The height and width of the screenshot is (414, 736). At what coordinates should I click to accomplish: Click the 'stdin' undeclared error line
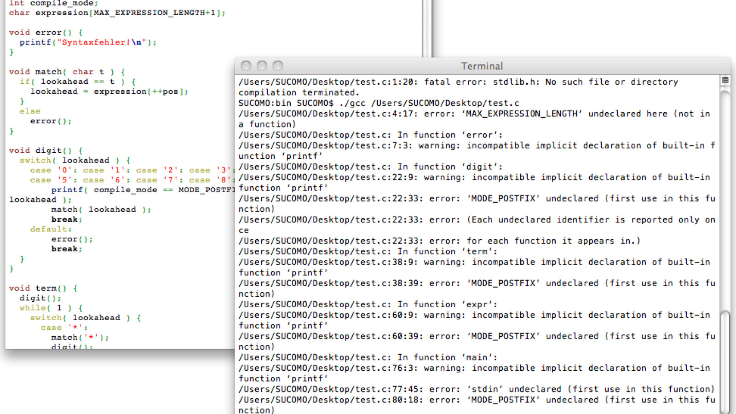[x=476, y=389]
